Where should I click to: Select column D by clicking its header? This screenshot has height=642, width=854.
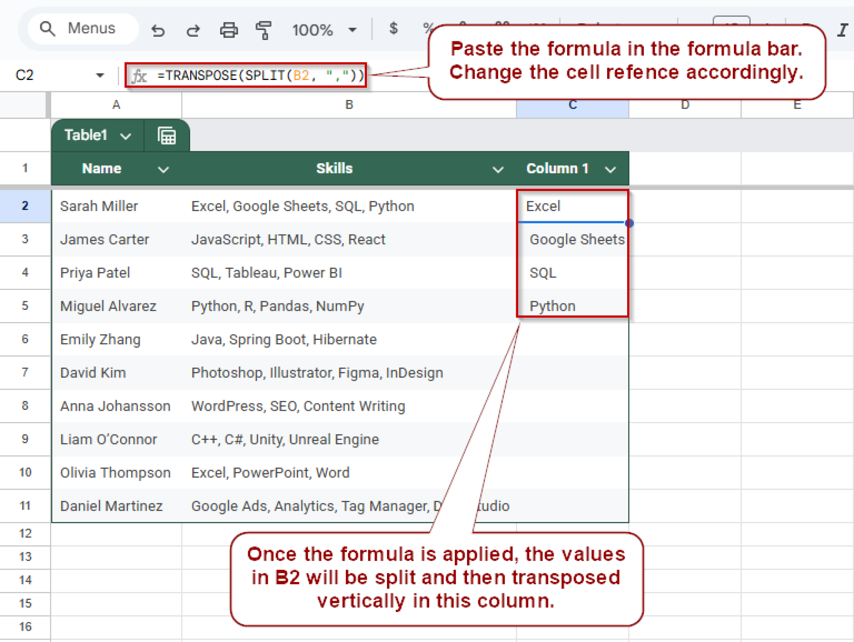685,105
